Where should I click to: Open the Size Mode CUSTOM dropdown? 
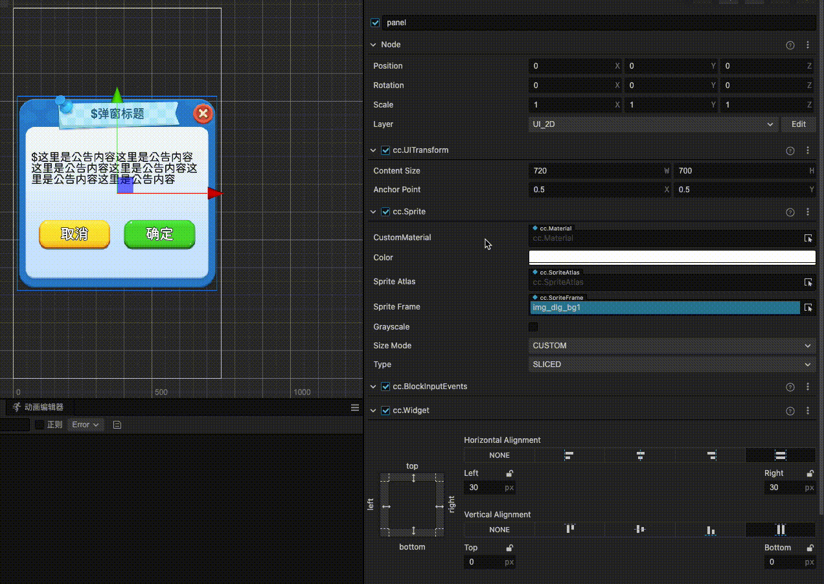(x=671, y=346)
